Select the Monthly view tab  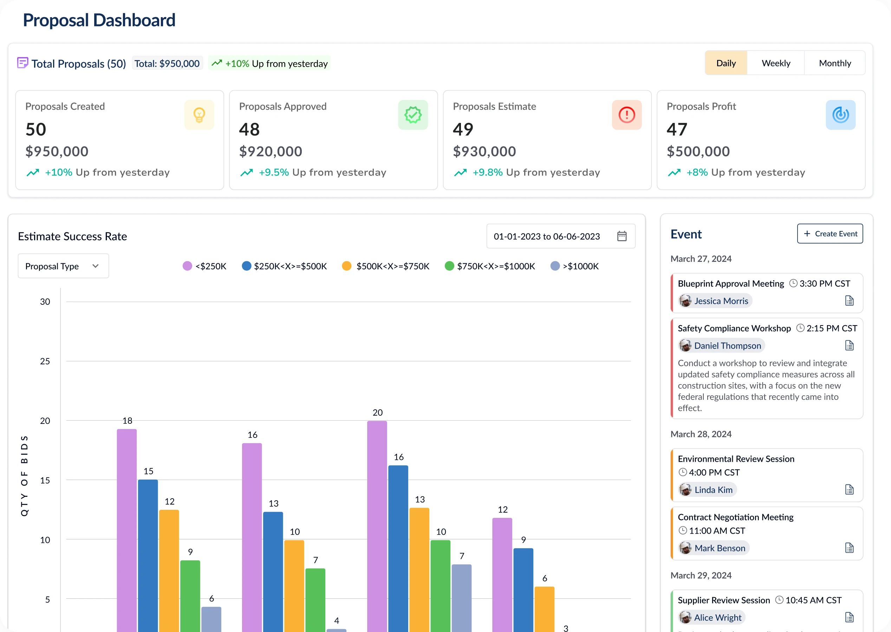(835, 62)
